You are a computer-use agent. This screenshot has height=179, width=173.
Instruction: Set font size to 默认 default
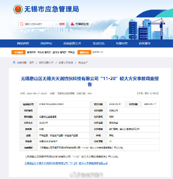point(147,93)
